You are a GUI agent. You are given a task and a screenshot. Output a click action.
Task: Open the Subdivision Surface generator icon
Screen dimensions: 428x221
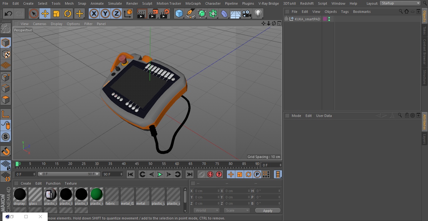(202, 13)
